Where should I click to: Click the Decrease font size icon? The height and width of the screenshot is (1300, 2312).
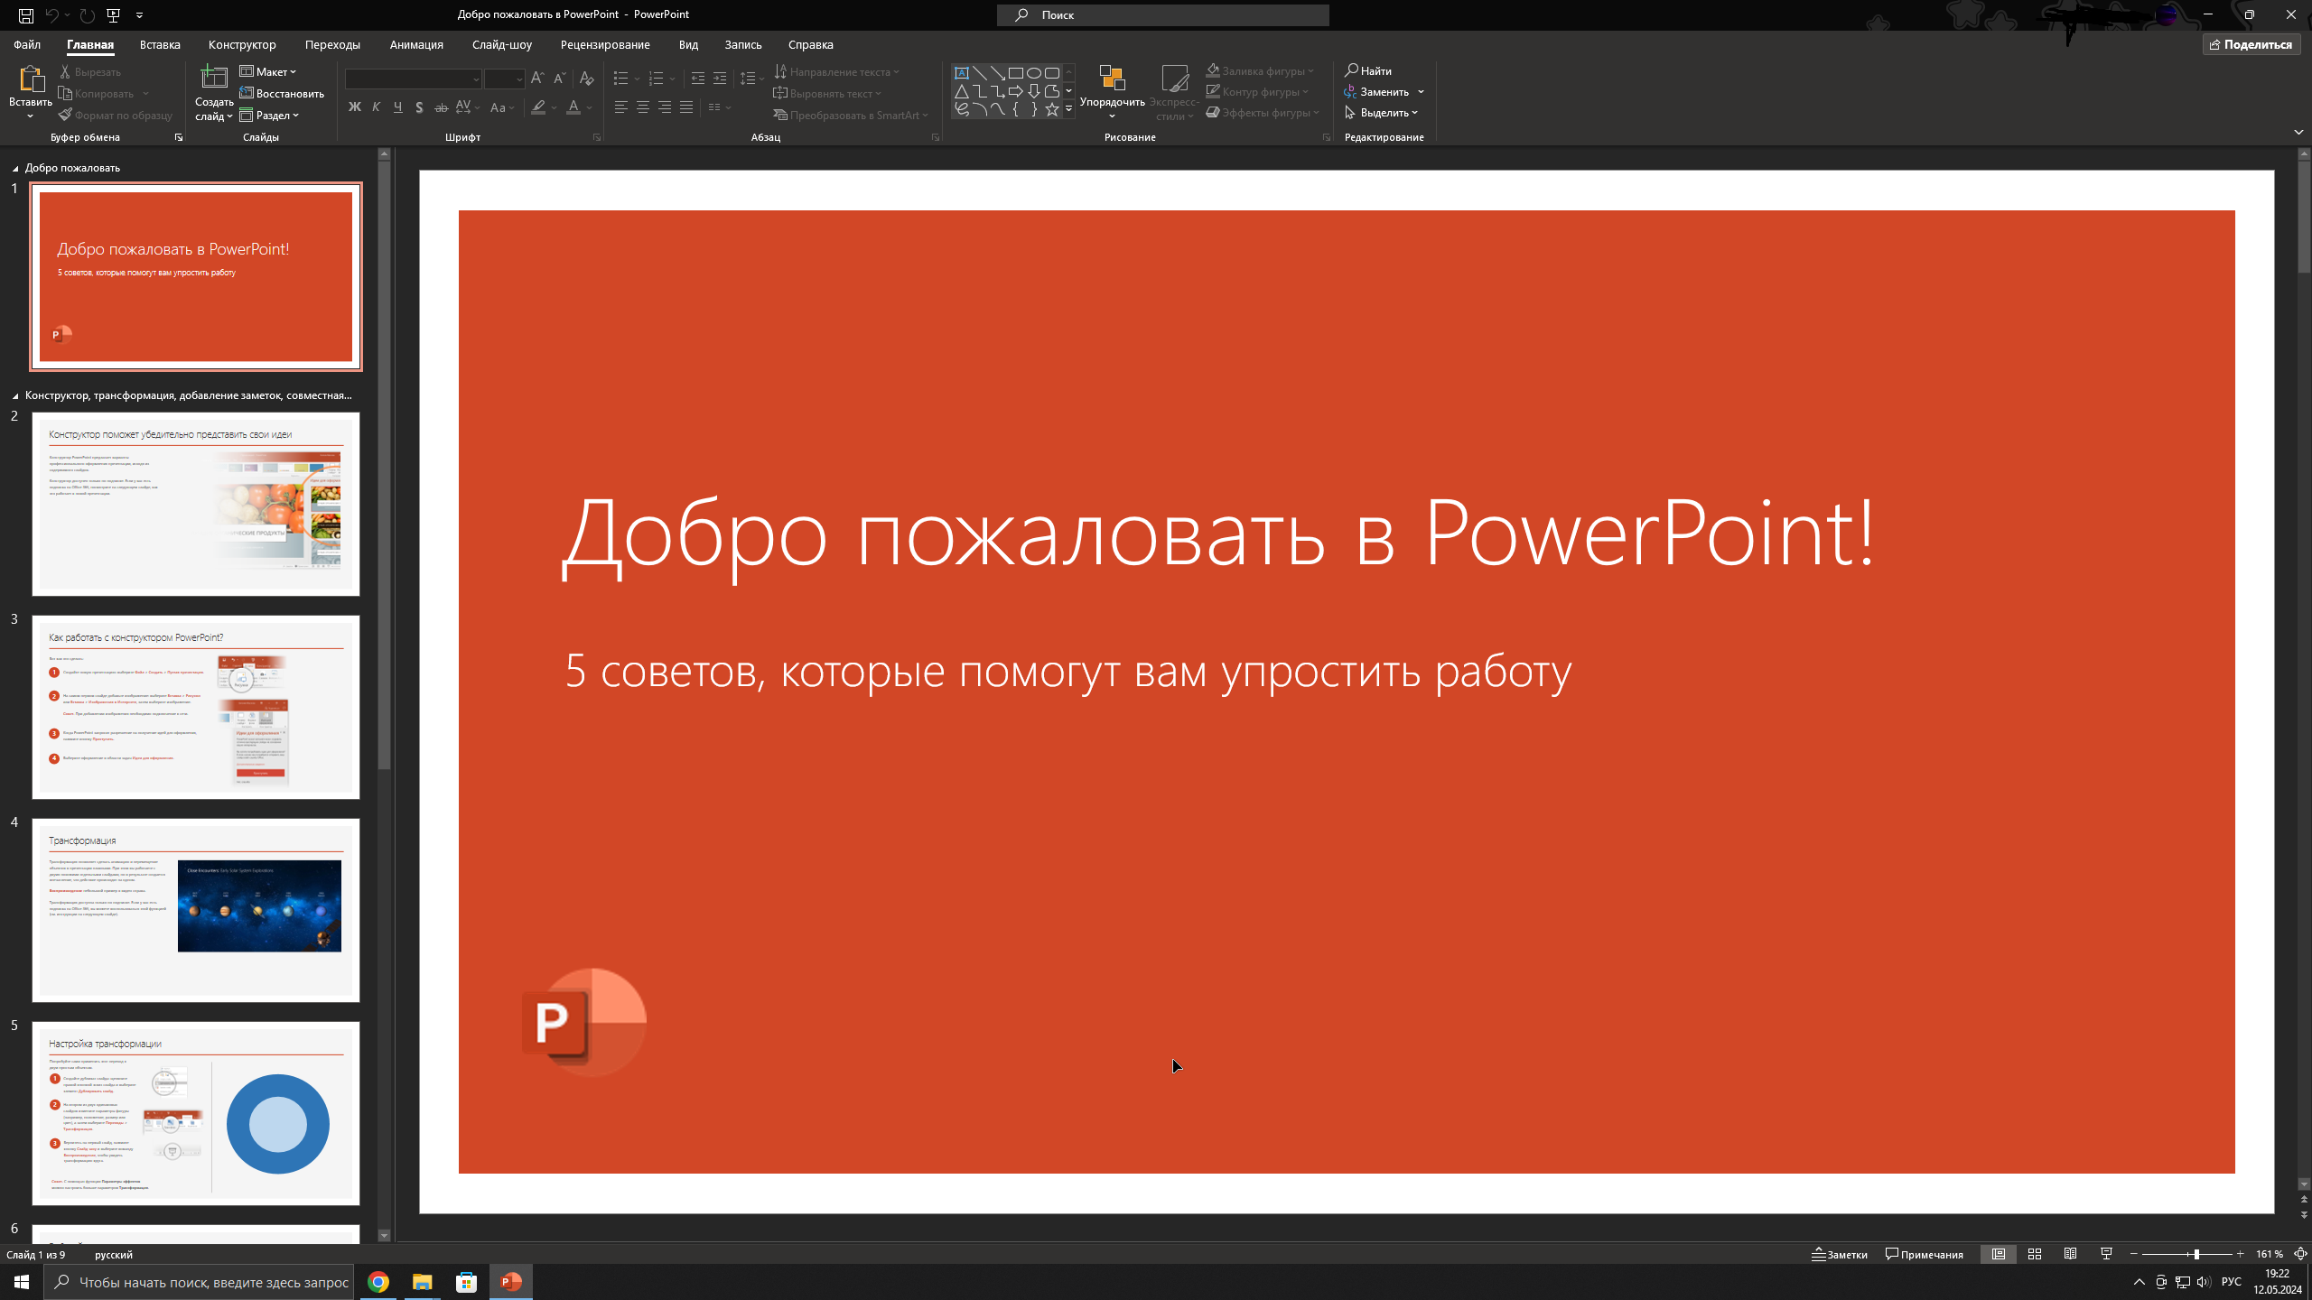tap(559, 79)
